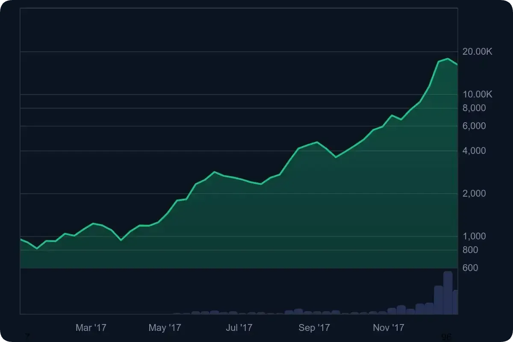Viewport: 513px width, 342px height.
Task: Click the Mar '17 axis label
Action: [x=91, y=327]
